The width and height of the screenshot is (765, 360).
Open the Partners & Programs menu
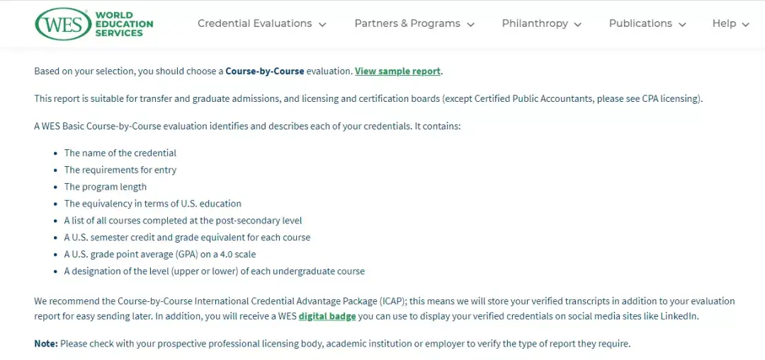[x=407, y=23]
